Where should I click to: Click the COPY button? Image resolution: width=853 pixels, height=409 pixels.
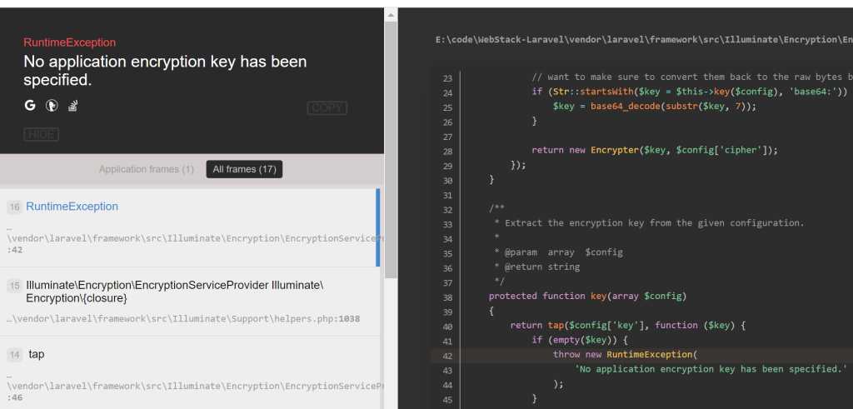click(327, 107)
